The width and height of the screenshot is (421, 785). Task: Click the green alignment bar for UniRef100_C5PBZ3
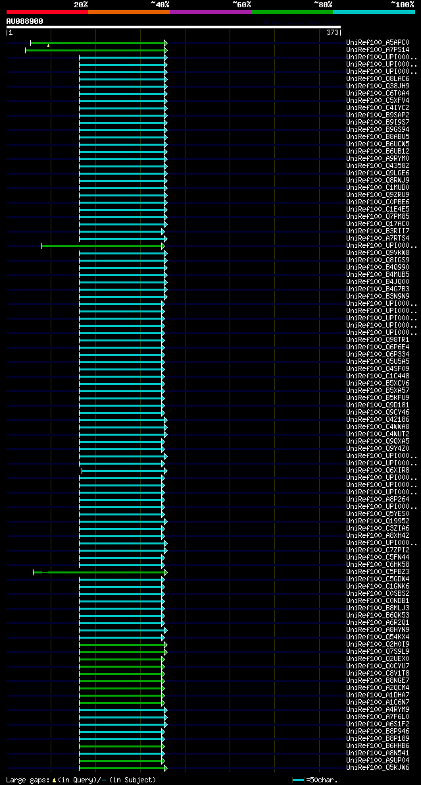tap(100, 572)
